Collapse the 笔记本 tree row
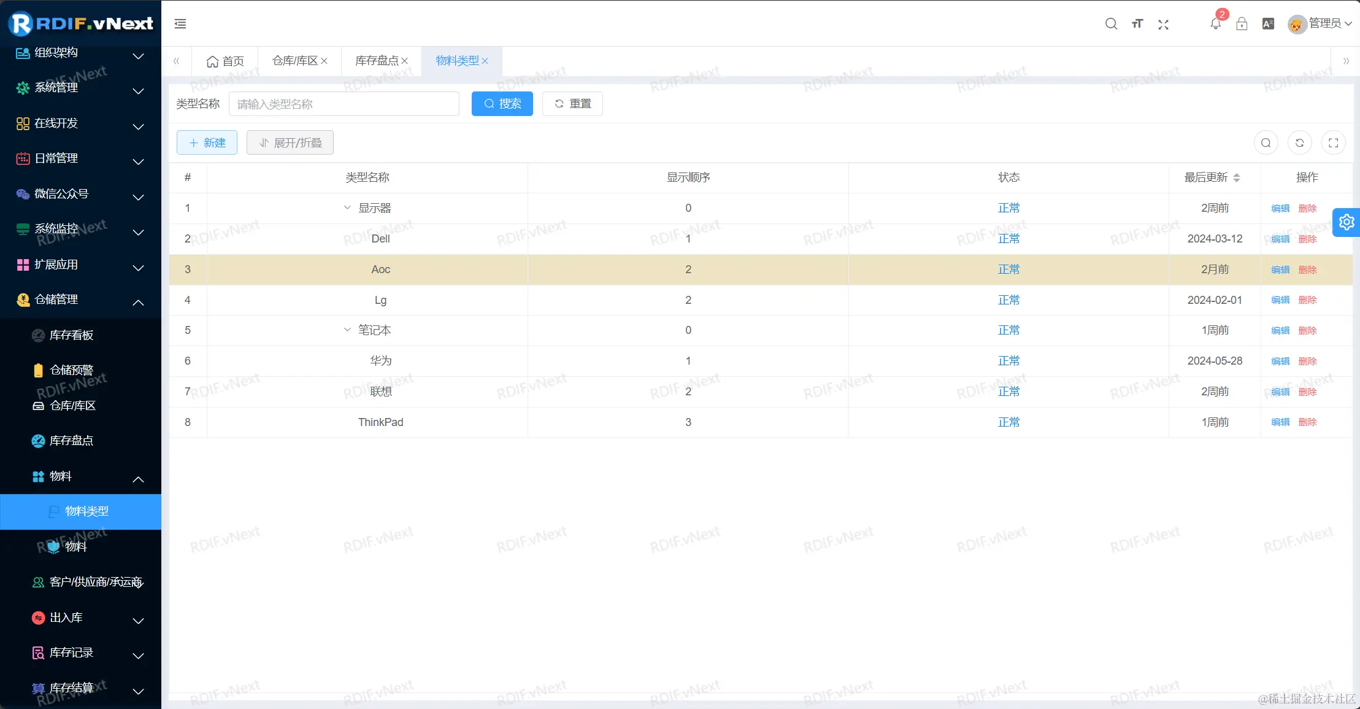The width and height of the screenshot is (1360, 709). pos(347,330)
